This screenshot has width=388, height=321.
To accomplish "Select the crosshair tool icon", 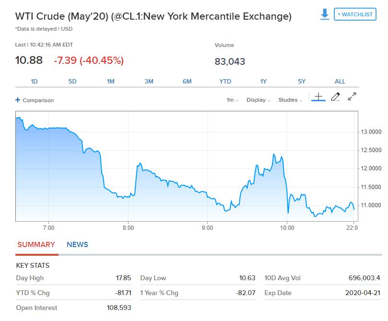I will pos(318,97).
